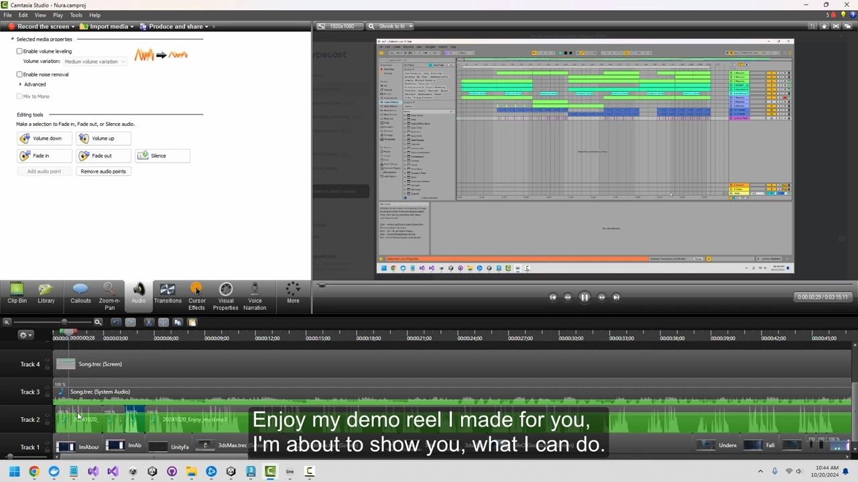The image size is (858, 482).
Task: Open the Import media dropdown
Action: 107,27
